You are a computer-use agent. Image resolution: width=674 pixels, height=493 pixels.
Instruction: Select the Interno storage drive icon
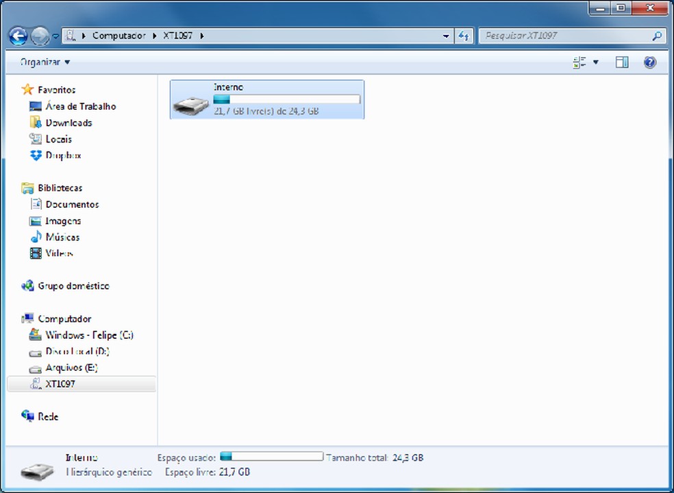point(191,106)
